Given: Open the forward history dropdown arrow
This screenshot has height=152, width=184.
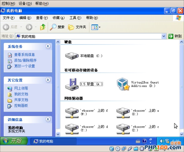Looking at the screenshot, I should pyautogui.click(x=36, y=27).
